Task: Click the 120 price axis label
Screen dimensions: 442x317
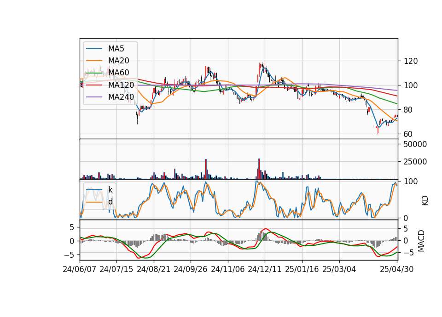Action: (411, 61)
